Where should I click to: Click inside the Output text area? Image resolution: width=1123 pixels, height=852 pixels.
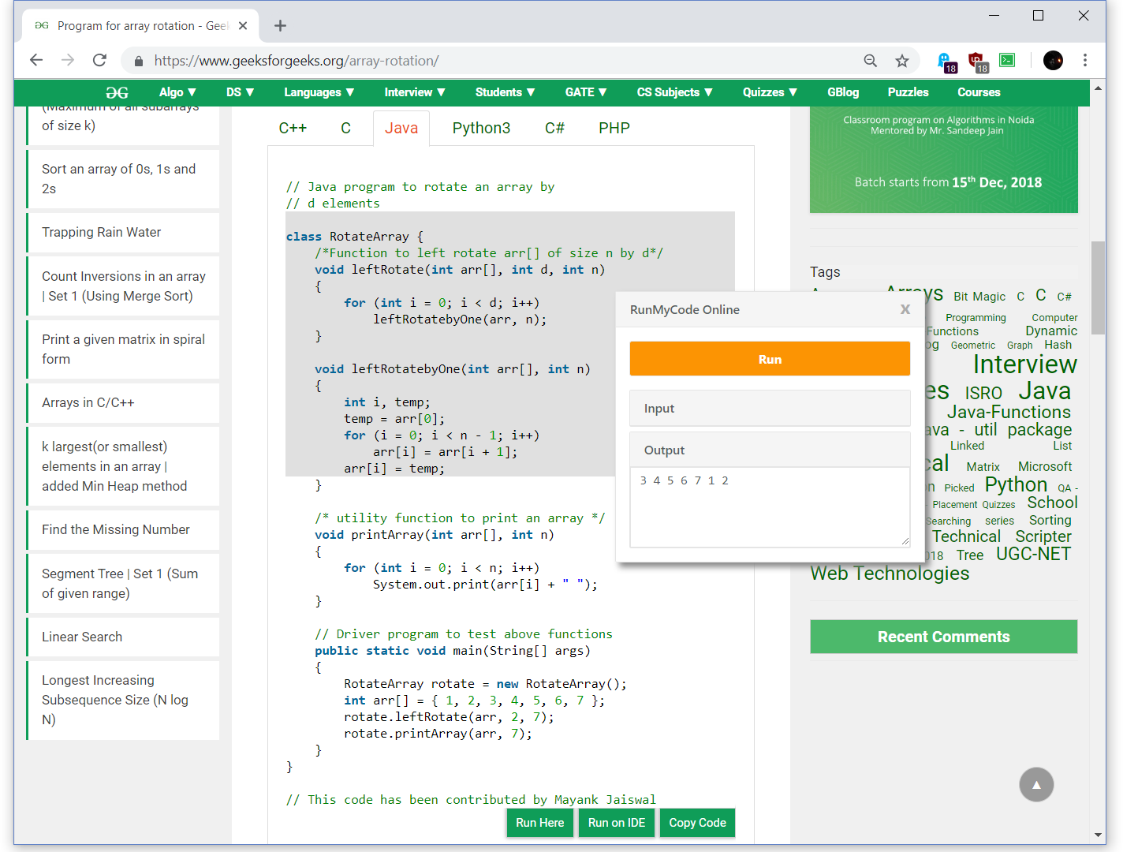click(x=770, y=506)
